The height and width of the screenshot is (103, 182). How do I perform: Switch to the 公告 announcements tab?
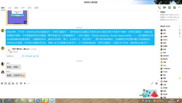click(x=10, y=8)
